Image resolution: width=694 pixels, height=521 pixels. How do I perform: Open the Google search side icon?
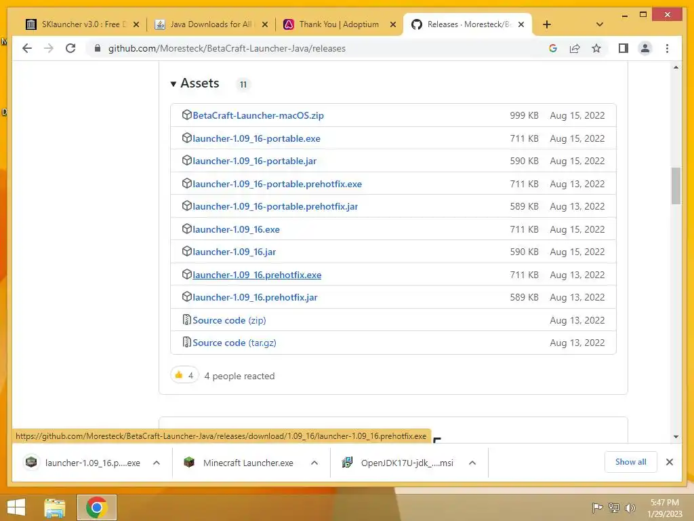[x=553, y=48]
